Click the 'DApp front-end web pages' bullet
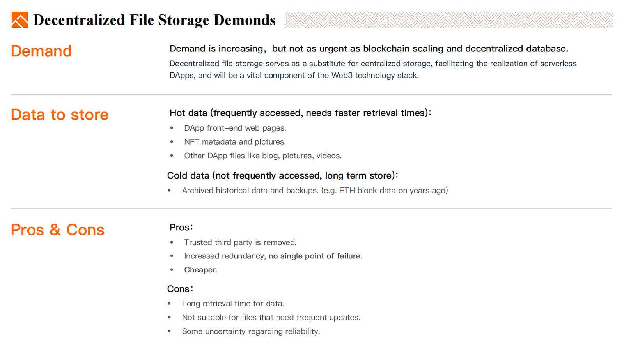The width and height of the screenshot is (624, 350). coord(235,128)
